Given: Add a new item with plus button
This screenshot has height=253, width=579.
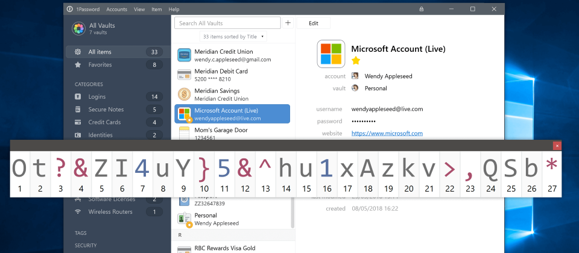Looking at the screenshot, I should (288, 23).
